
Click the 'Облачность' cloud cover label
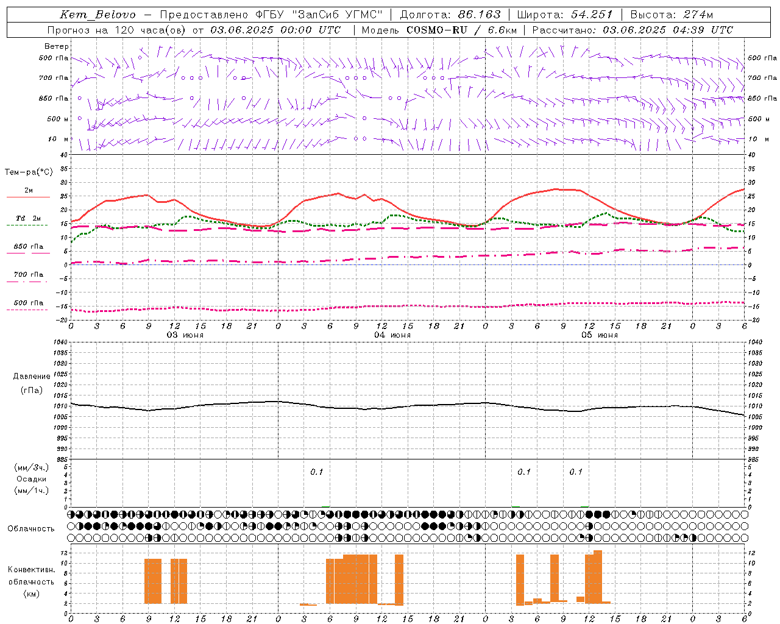[31, 528]
